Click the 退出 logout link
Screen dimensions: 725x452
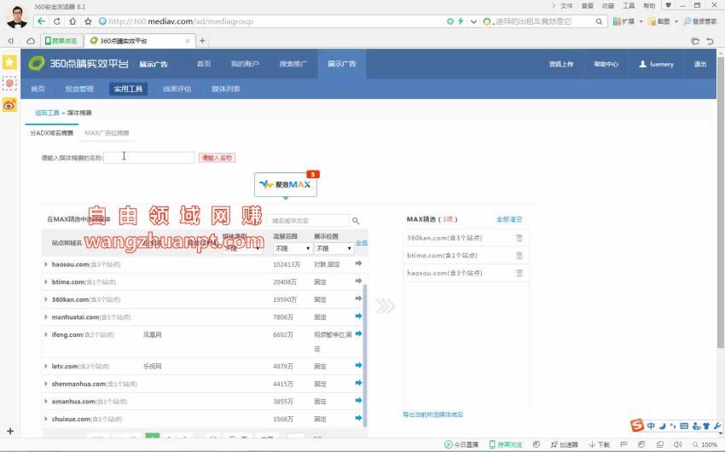pos(700,64)
